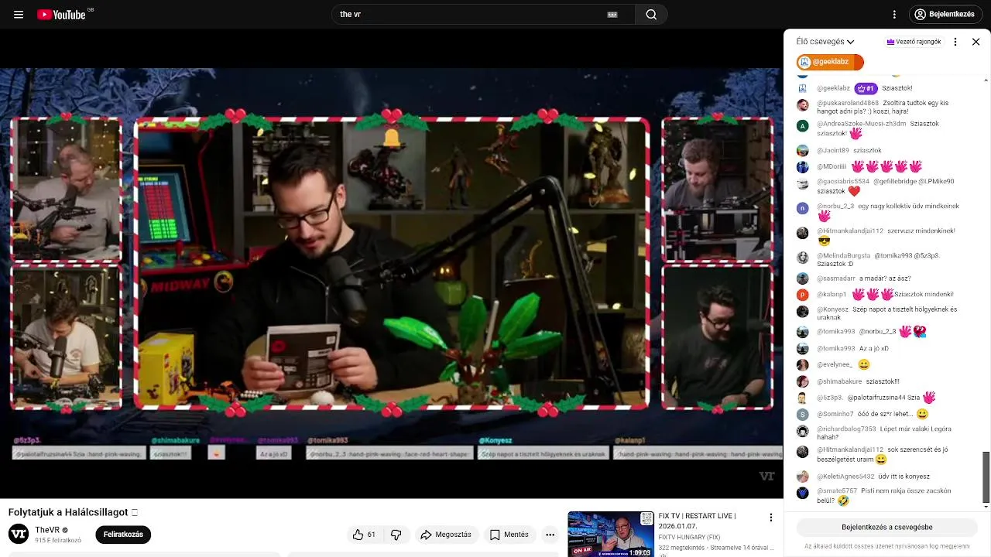
Task: Open @Konyesz avatar in chat
Action: point(803,312)
